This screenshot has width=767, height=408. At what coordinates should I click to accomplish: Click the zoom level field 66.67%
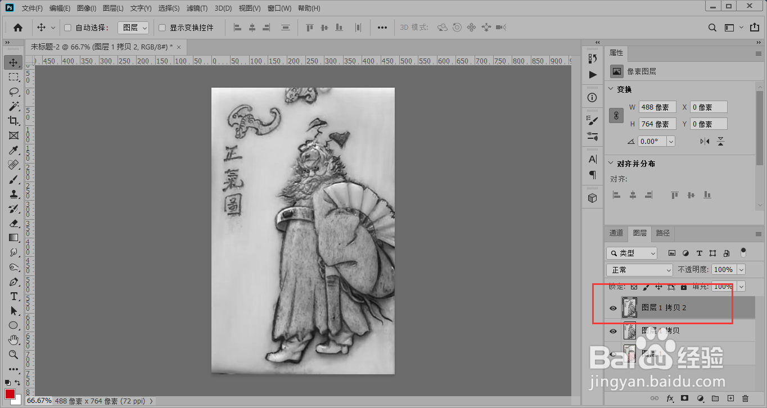point(39,401)
